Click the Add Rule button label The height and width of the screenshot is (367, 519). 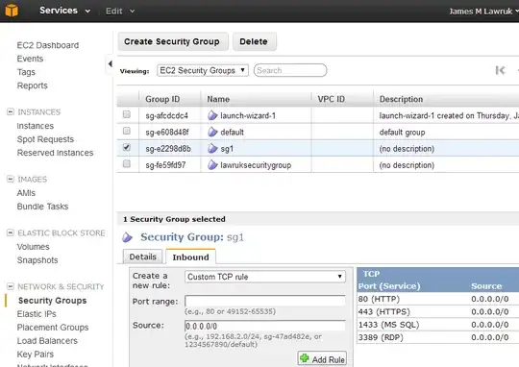(x=328, y=359)
